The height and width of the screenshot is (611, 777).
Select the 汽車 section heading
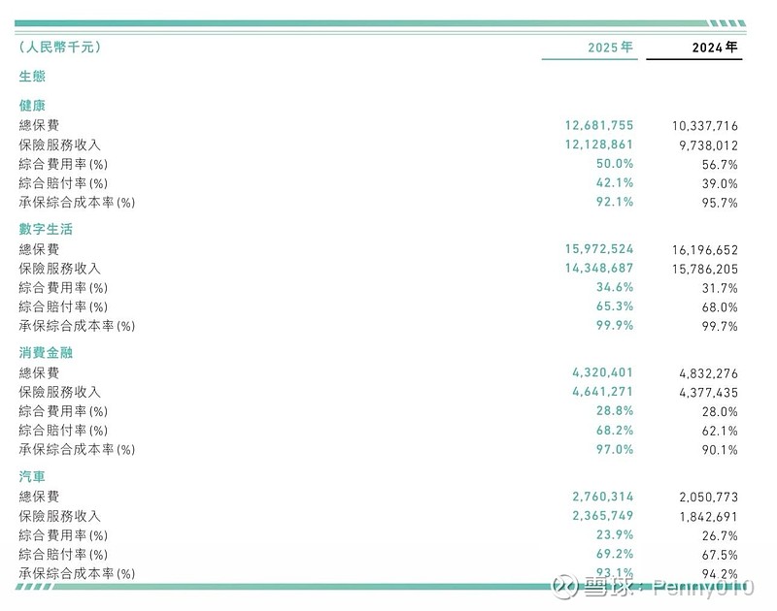32,477
